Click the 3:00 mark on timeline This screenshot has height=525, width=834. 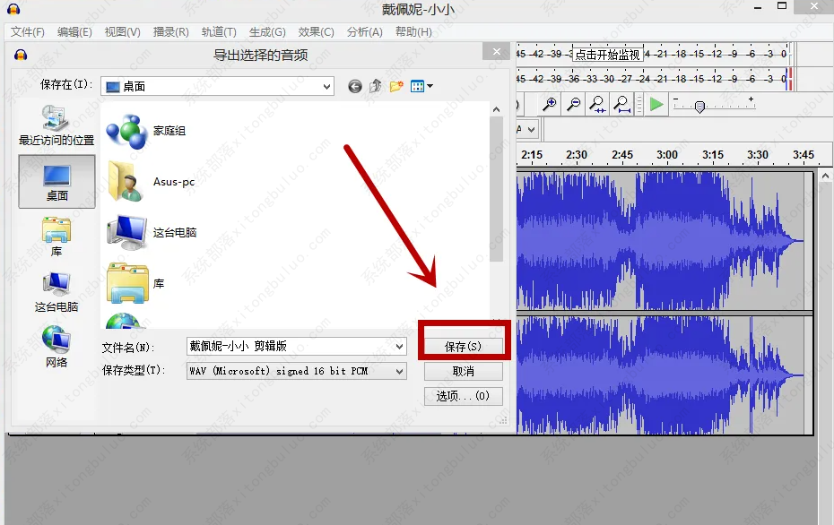tap(667, 155)
